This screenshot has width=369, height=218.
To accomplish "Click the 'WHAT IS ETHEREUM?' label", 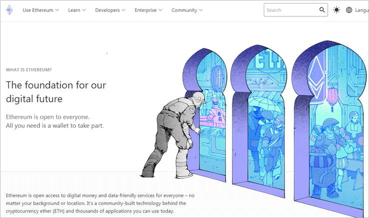I will 28,70.
